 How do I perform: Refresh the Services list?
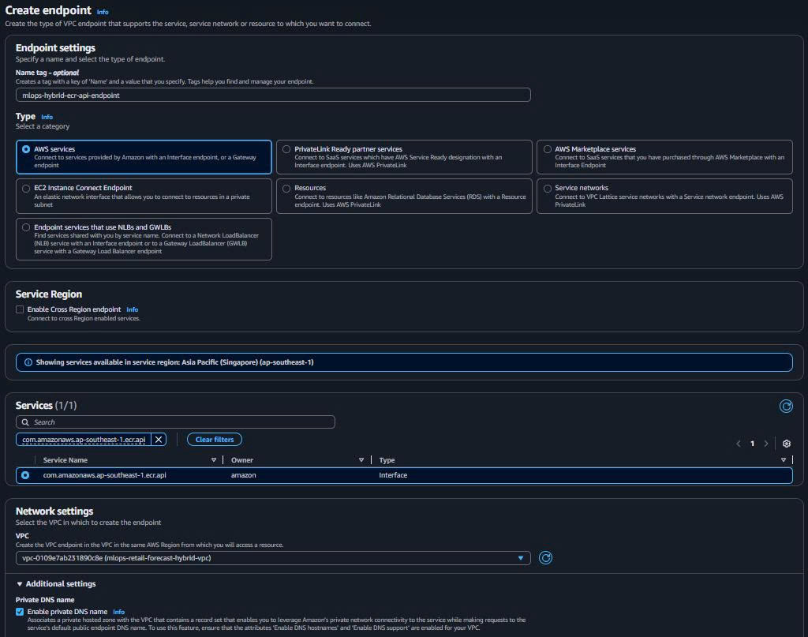[786, 406]
